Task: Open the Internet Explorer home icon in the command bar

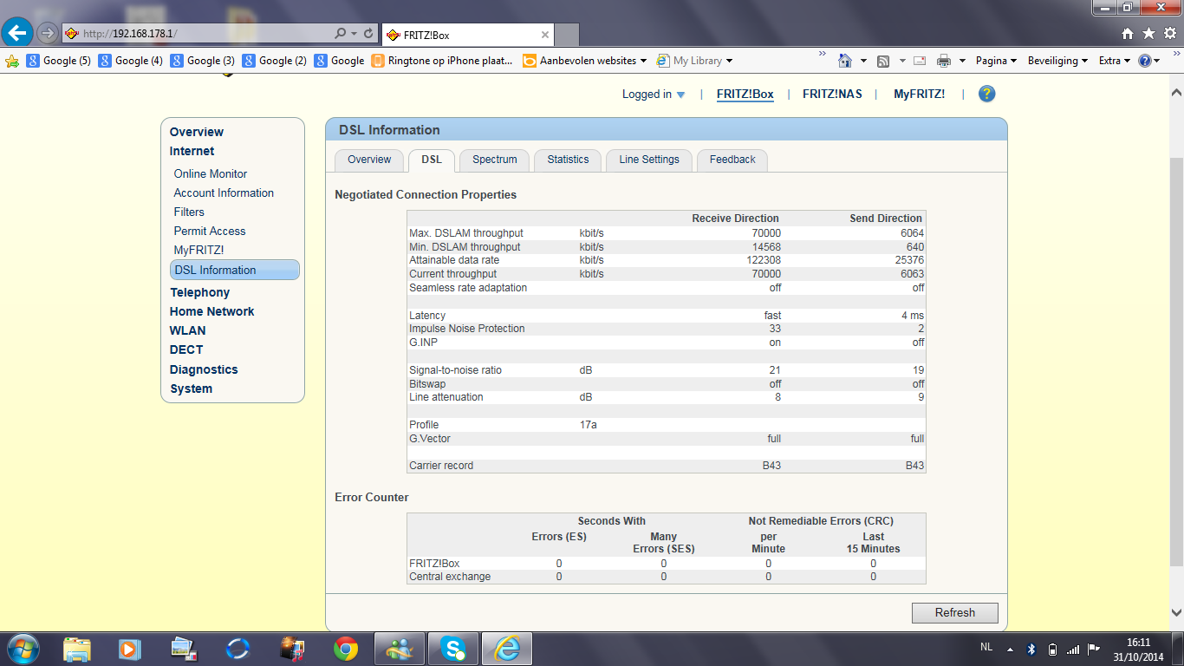Action: click(x=844, y=61)
